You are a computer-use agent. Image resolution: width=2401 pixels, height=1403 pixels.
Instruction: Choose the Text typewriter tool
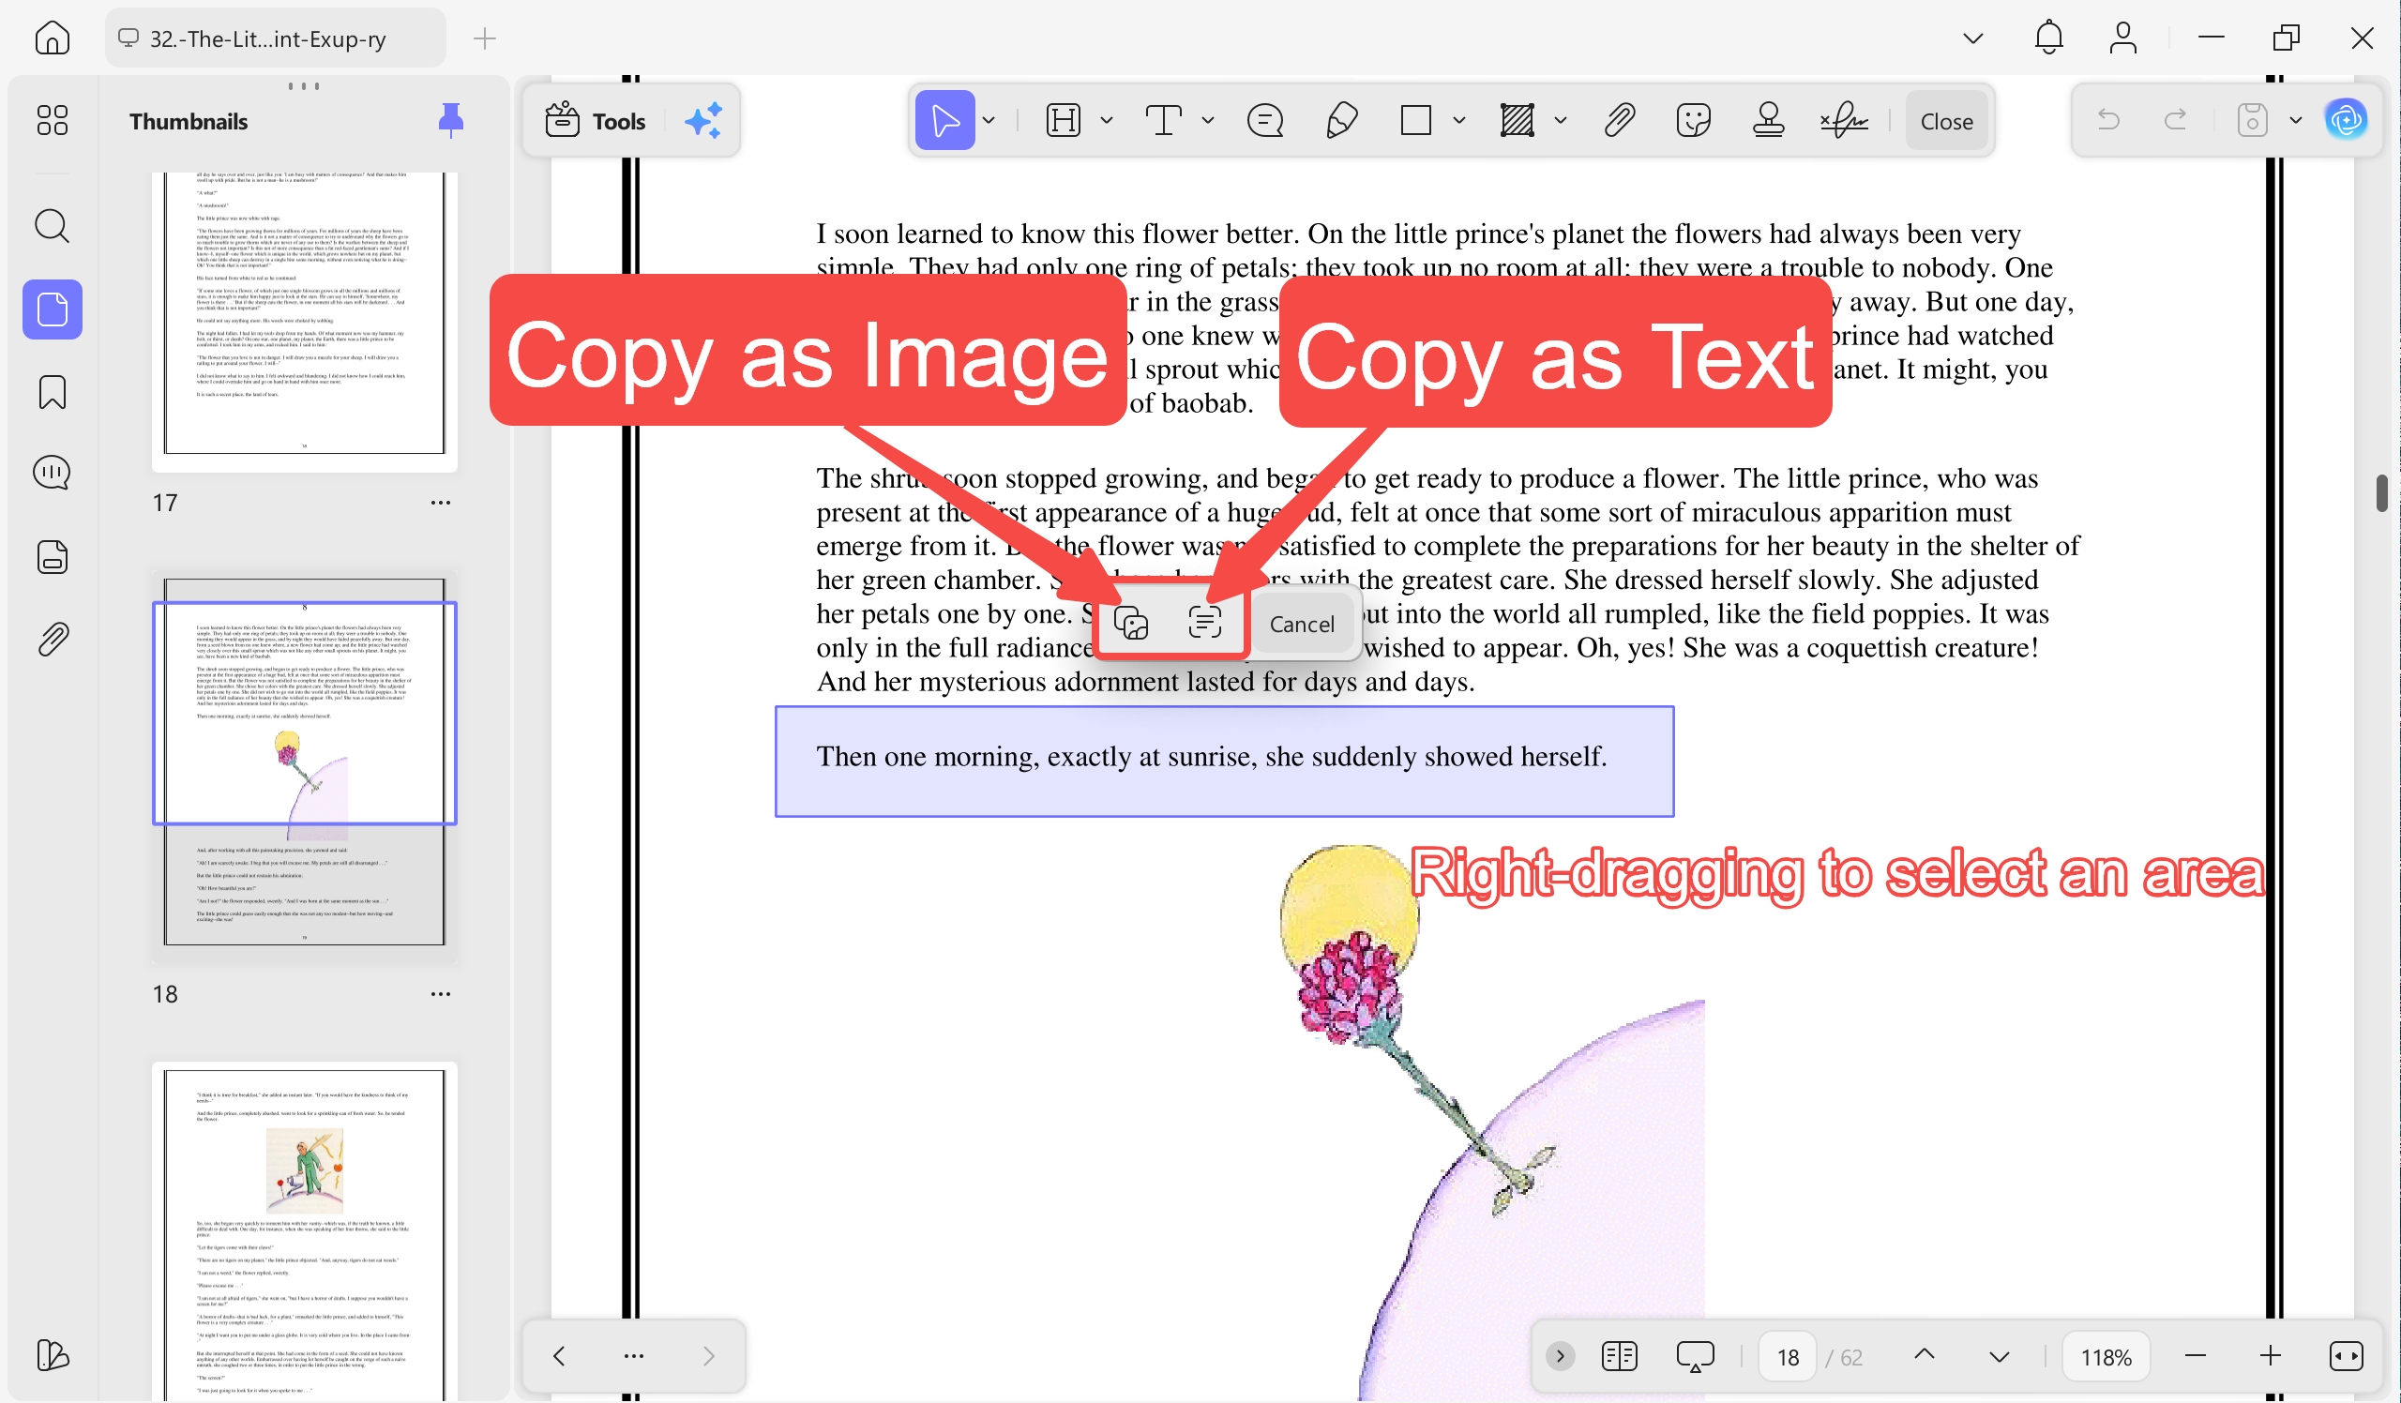[x=1163, y=121]
